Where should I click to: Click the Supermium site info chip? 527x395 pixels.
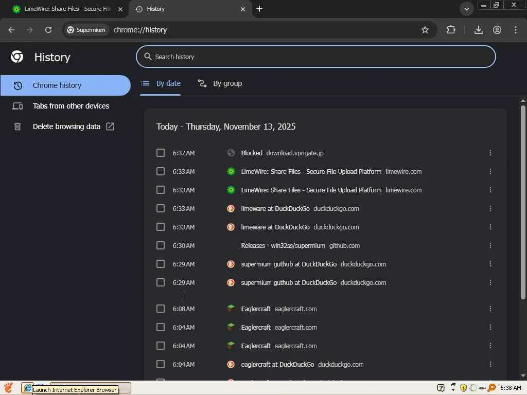(86, 30)
